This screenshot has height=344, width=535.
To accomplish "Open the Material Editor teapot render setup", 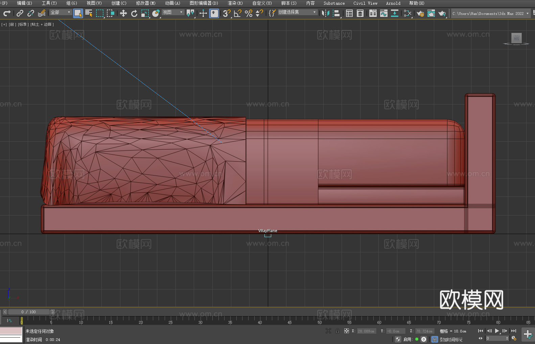I will [x=420, y=14].
